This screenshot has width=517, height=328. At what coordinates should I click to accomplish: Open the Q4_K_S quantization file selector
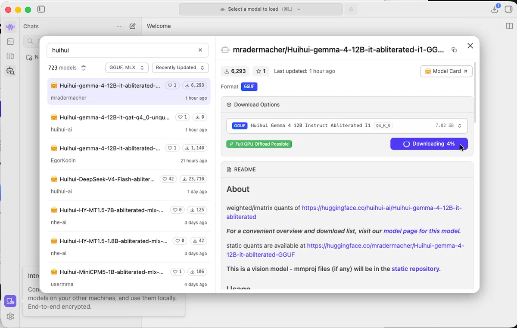pos(347,126)
